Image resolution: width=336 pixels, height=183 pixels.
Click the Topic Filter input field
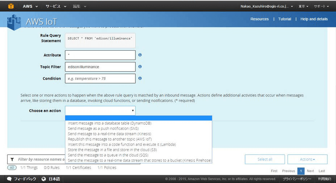point(100,67)
